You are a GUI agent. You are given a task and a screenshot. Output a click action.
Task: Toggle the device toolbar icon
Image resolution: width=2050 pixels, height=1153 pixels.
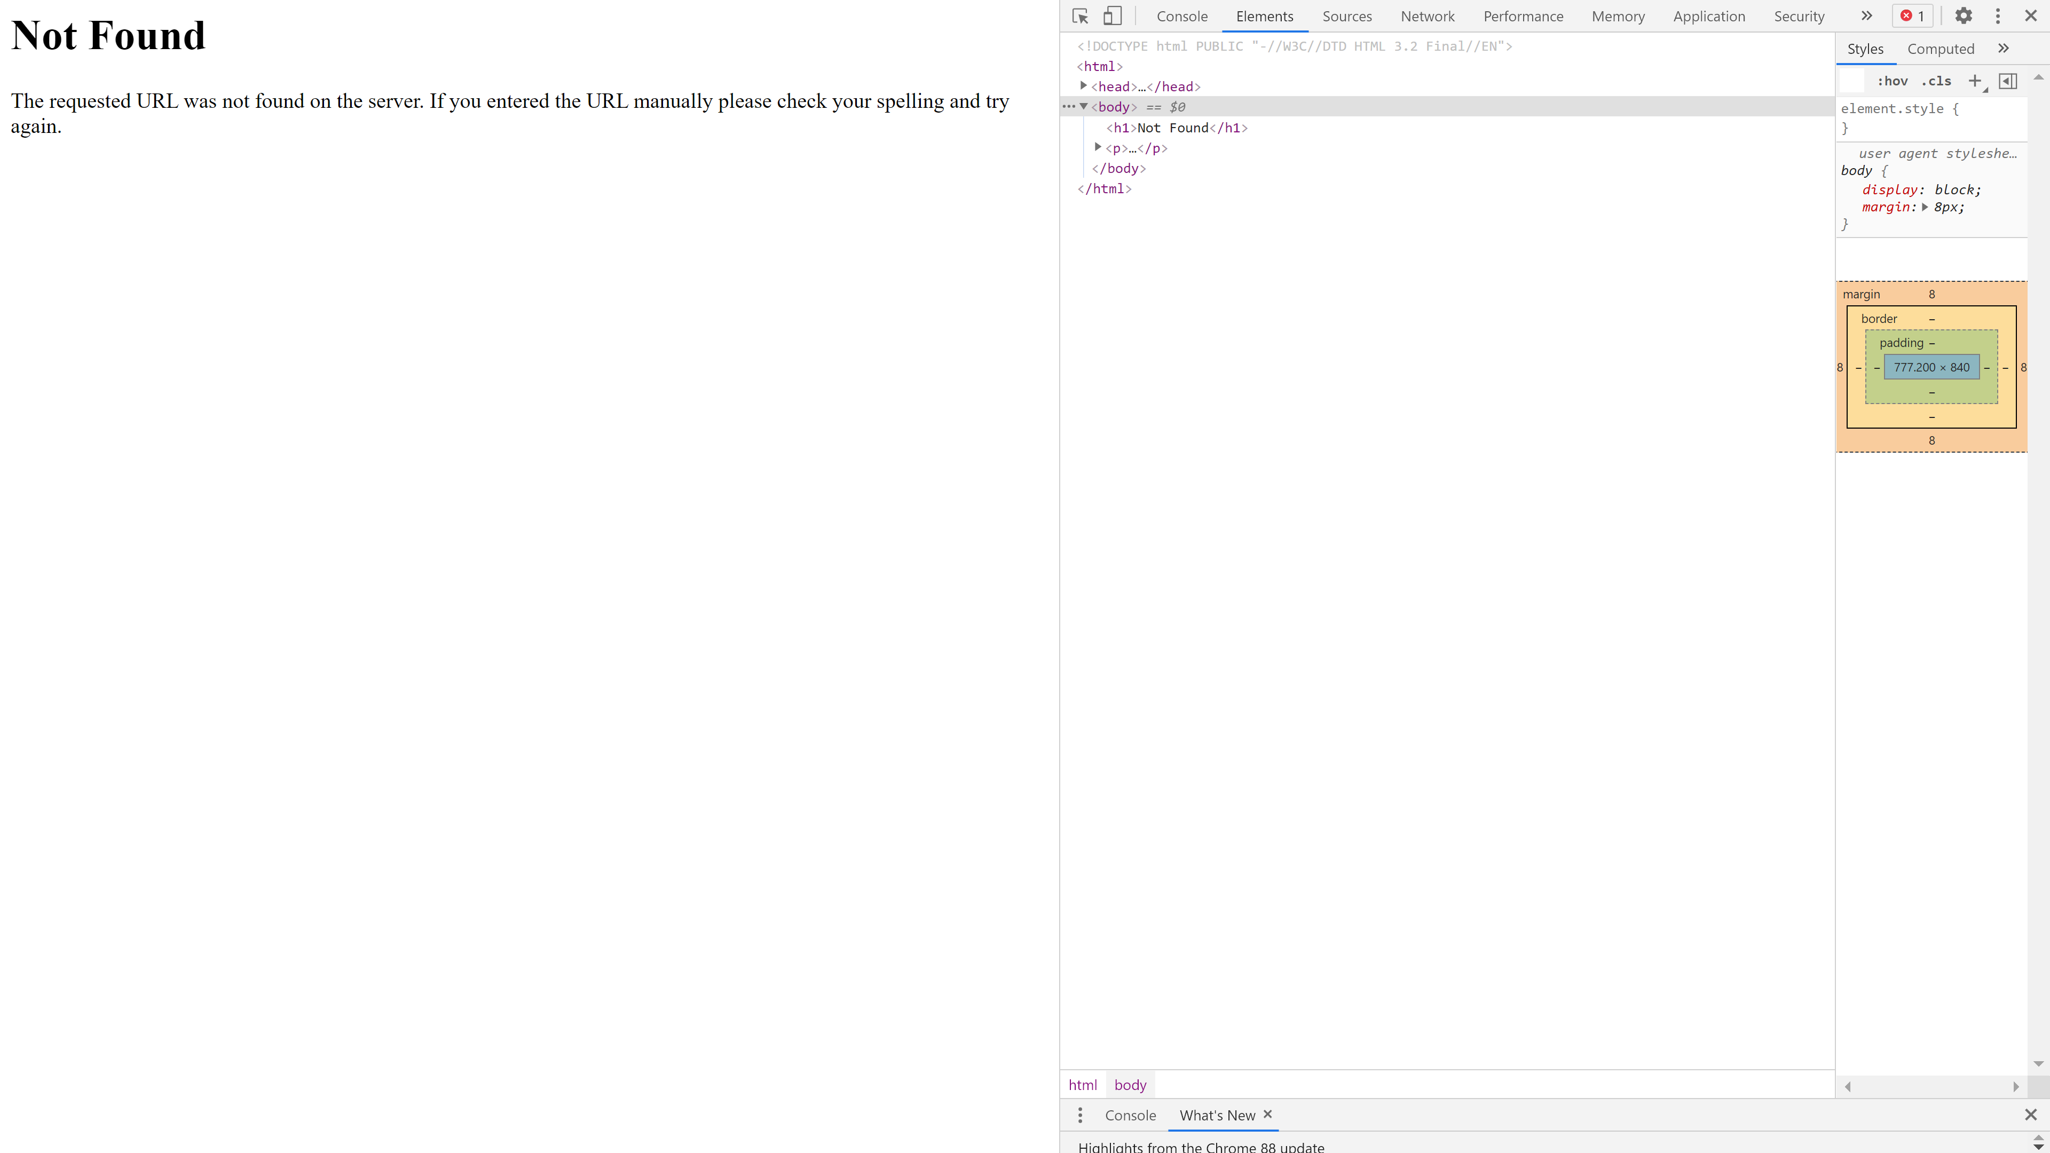tap(1111, 16)
